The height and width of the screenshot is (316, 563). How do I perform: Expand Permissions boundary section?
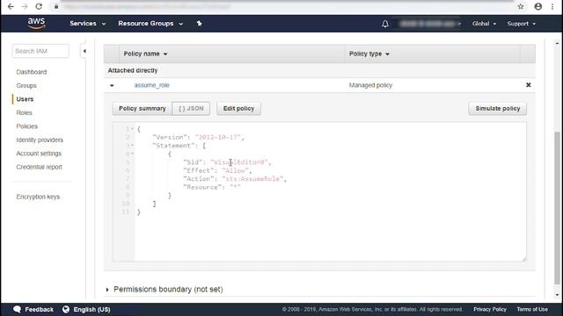[107, 290]
